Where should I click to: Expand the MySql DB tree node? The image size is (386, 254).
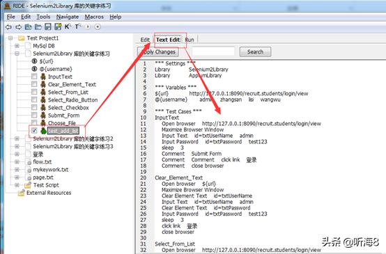[17, 46]
